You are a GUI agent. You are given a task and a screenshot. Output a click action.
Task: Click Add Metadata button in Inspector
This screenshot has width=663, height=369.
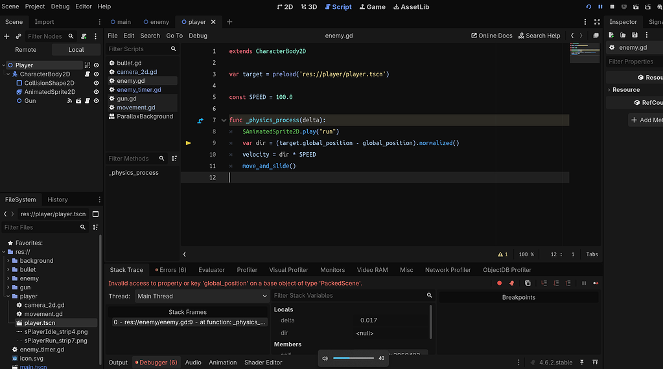pos(646,120)
